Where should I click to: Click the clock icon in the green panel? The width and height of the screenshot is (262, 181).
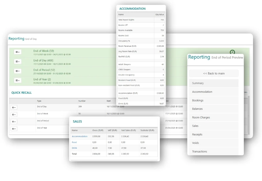pyautogui.click(x=232, y=52)
